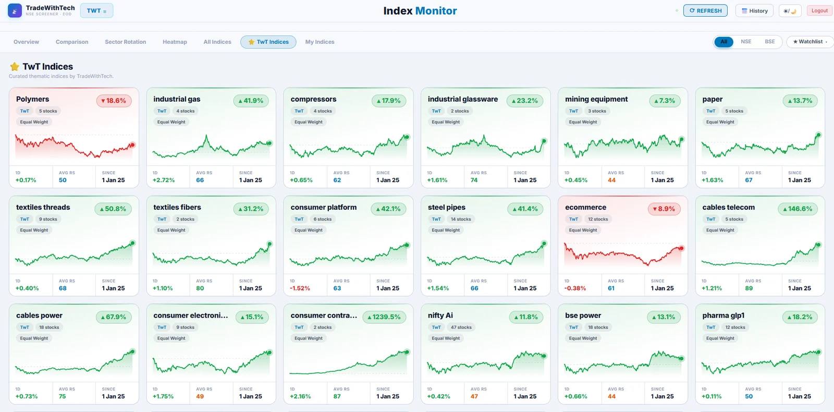834x412 pixels.
Task: Go to the Sector Rotation tab
Action: (125, 42)
